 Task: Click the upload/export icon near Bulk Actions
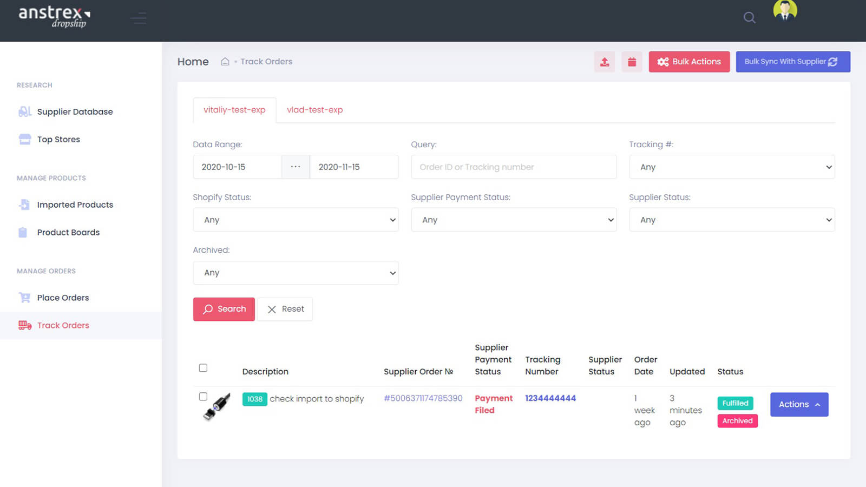[x=605, y=61]
